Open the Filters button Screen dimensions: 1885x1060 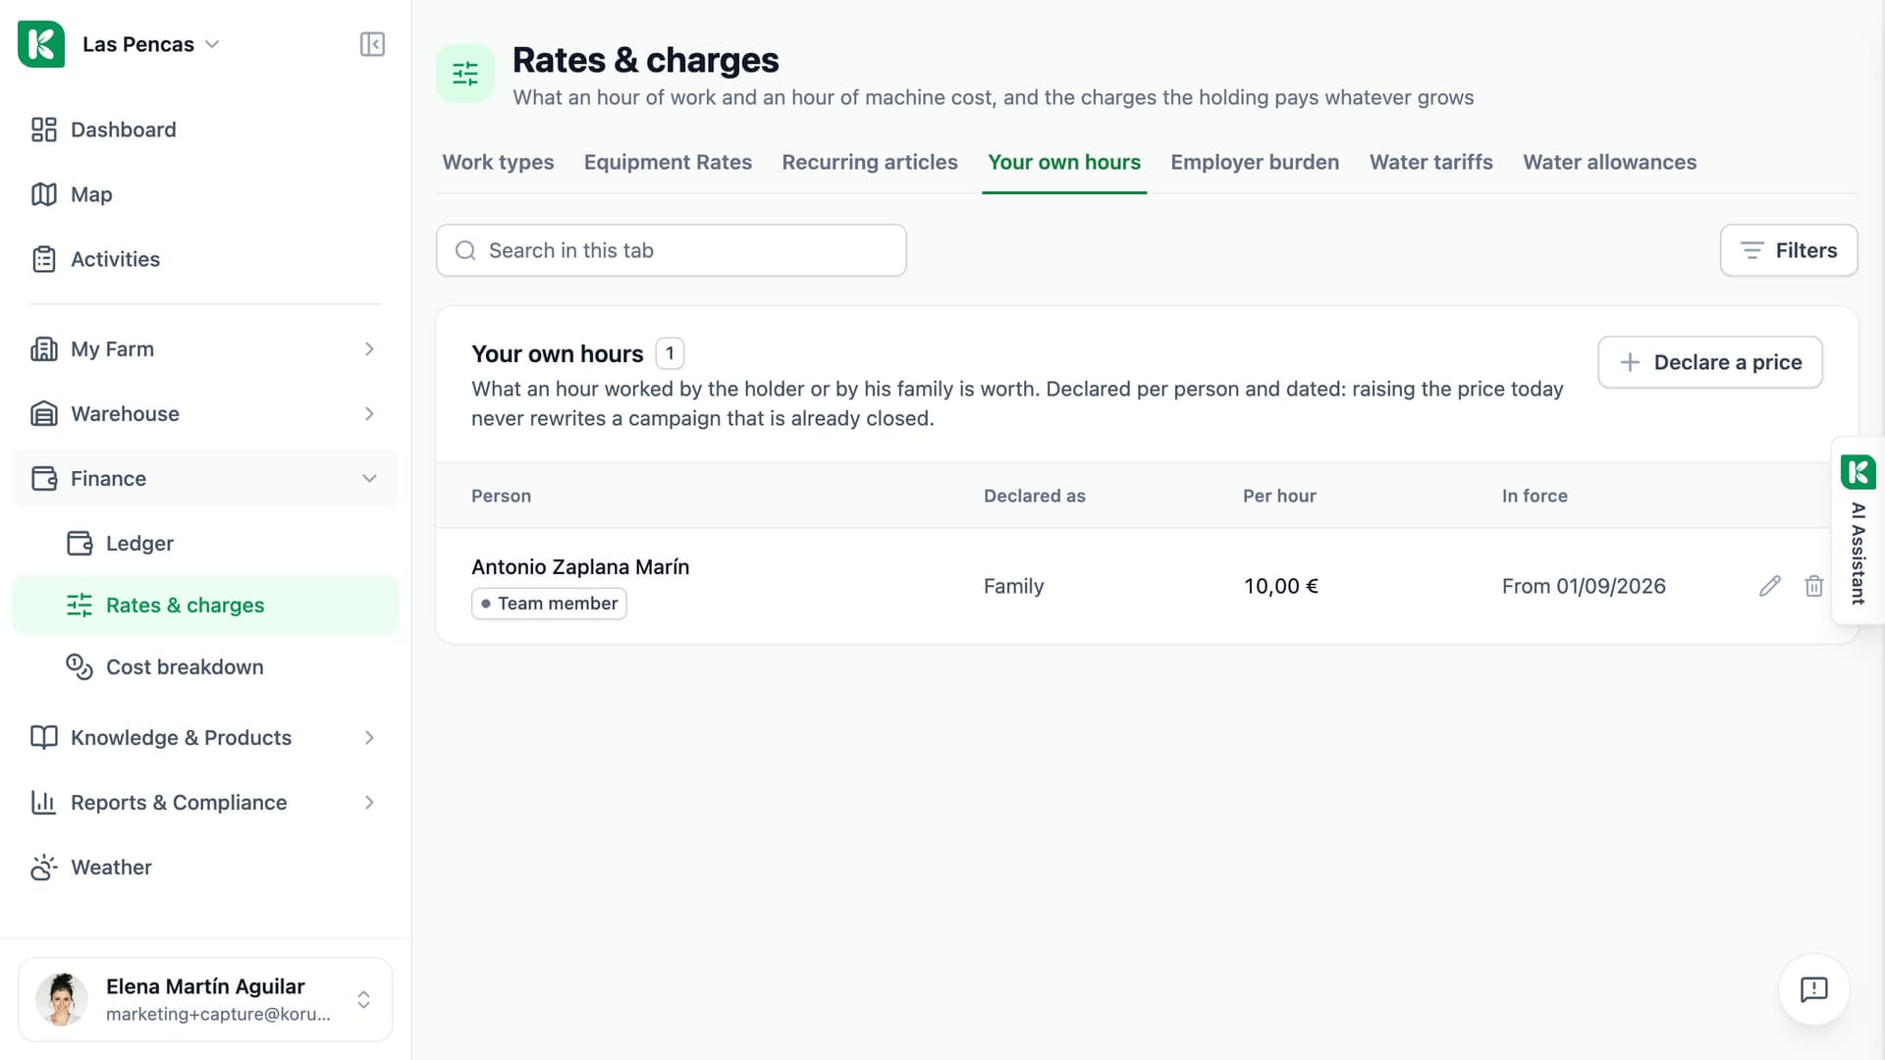[1788, 250]
